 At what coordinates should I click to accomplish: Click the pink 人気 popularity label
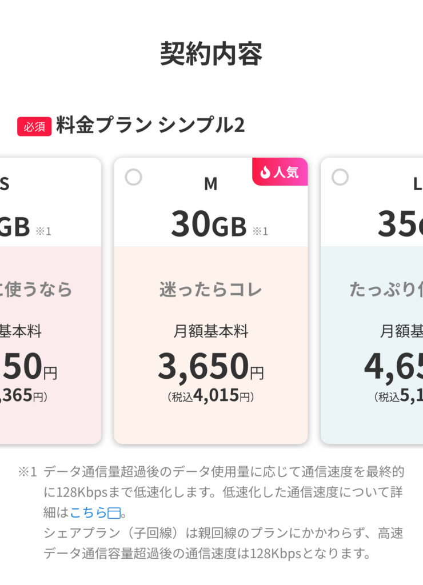(x=284, y=172)
